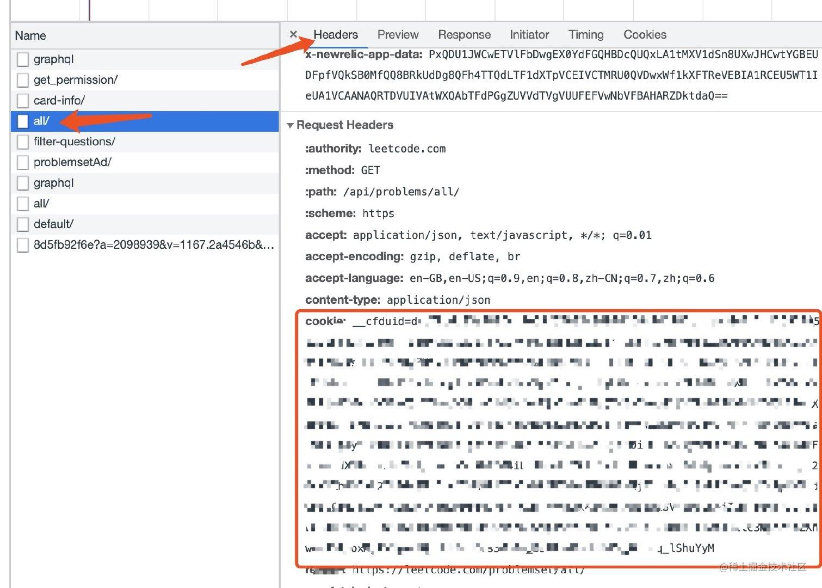Select the default/ request
The height and width of the screenshot is (588, 822).
145,224
